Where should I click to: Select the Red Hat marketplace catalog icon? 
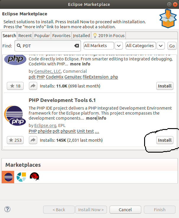coord(35,176)
